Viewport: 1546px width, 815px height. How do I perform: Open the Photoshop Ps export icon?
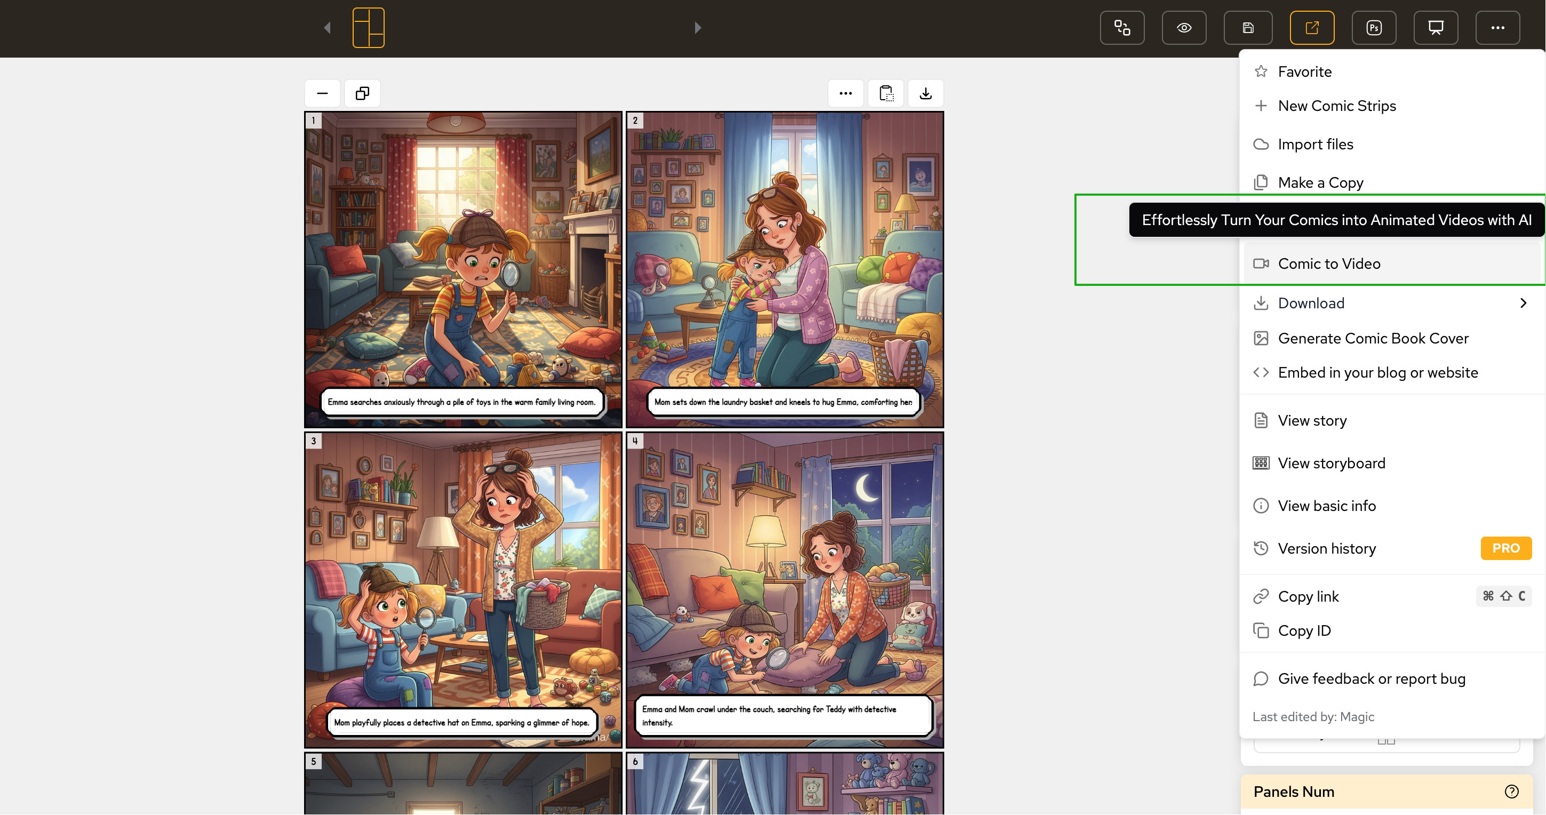(x=1374, y=28)
